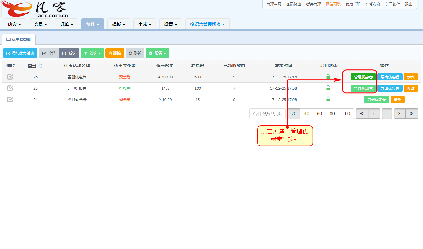Open 网站预览 link in the top menu
423x249 pixels.
[x=333, y=4]
